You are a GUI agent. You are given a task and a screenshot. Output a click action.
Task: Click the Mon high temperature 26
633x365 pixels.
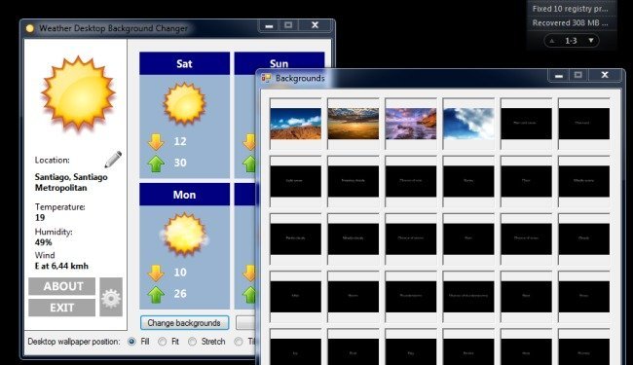pyautogui.click(x=180, y=294)
